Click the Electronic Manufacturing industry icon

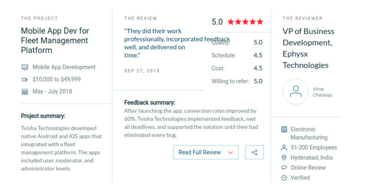coord(284,129)
